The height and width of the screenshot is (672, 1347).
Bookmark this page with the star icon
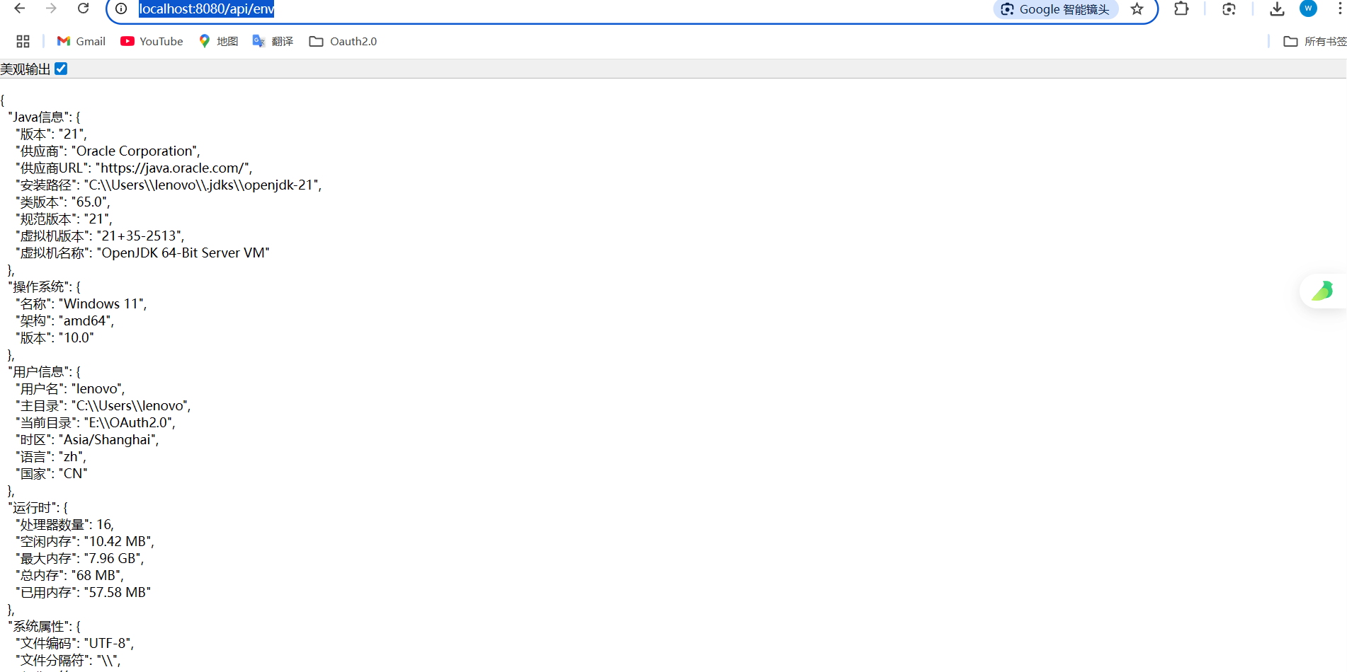pyautogui.click(x=1137, y=9)
